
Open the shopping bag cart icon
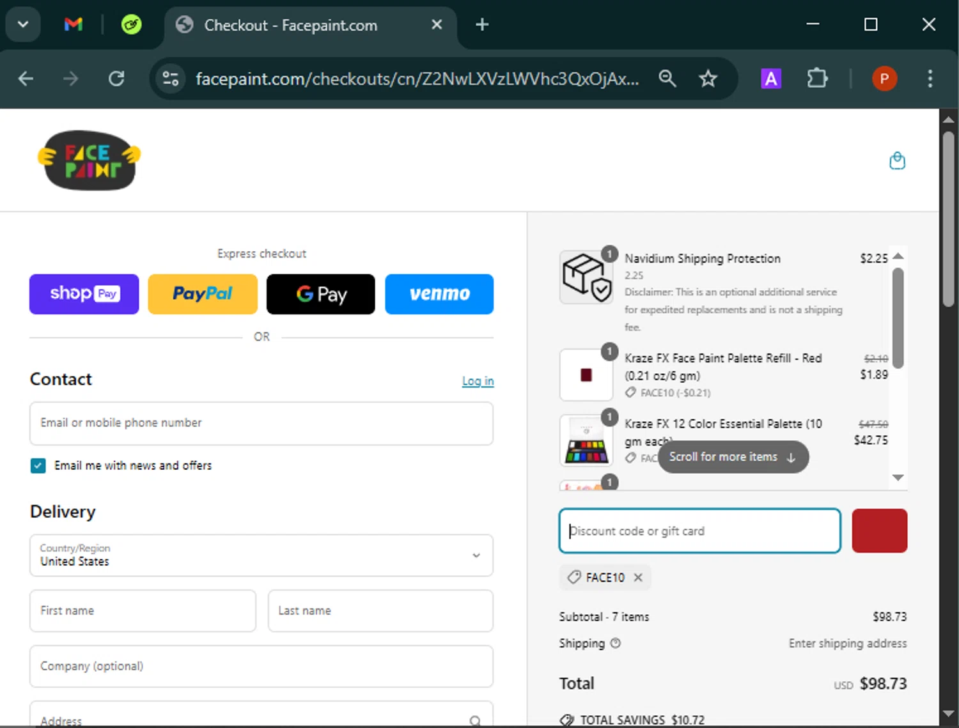pos(897,160)
